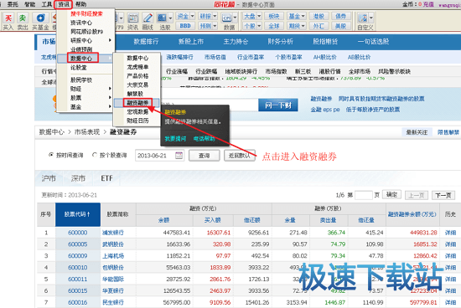
Task: Click the 外汇 forex toolbar button
Action: [319, 26]
